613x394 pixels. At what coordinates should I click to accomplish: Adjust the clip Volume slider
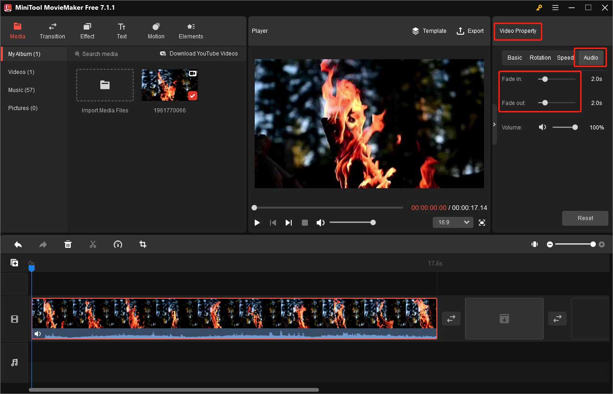[x=565, y=127]
